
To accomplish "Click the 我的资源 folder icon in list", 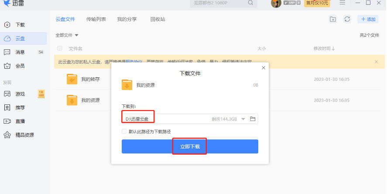I will (72, 100).
